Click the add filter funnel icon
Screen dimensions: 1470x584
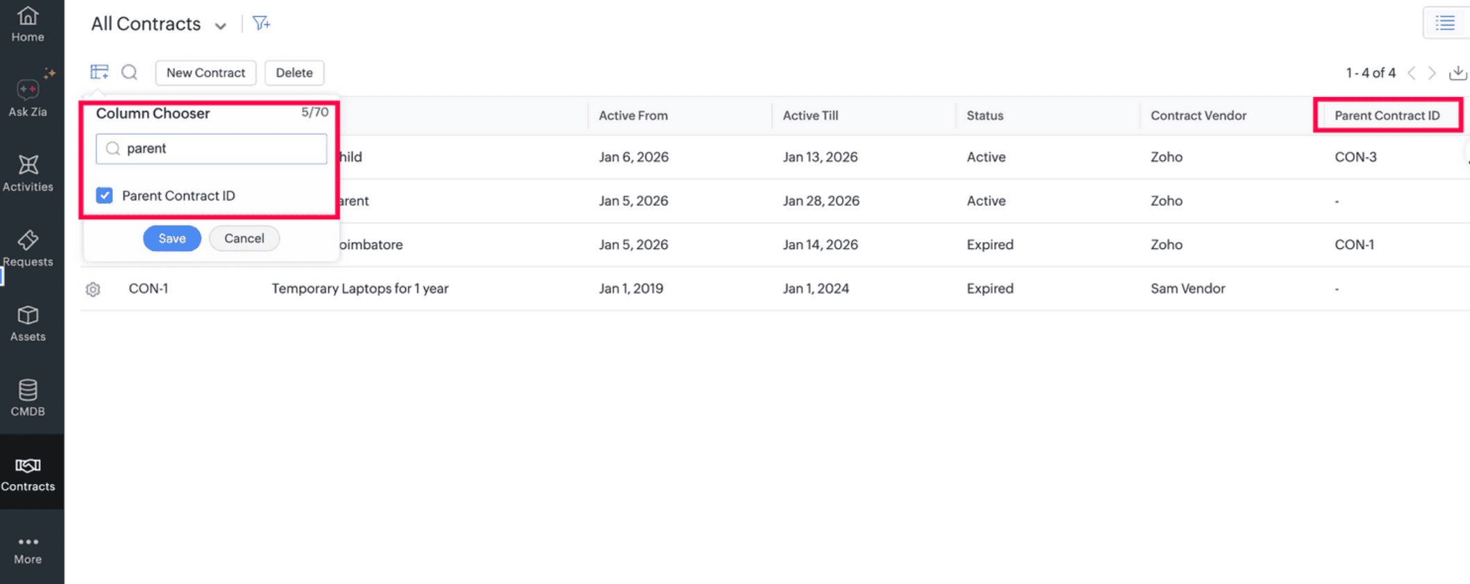261,24
